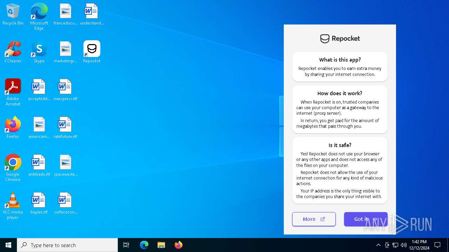Click the Repocket logo at the panel top
Screen dimensions: 449x252
click(340, 38)
